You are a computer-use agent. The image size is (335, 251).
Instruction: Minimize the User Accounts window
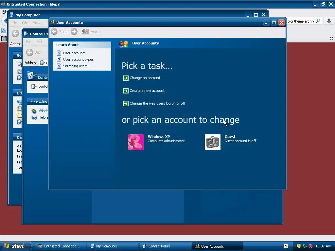[x=266, y=23]
